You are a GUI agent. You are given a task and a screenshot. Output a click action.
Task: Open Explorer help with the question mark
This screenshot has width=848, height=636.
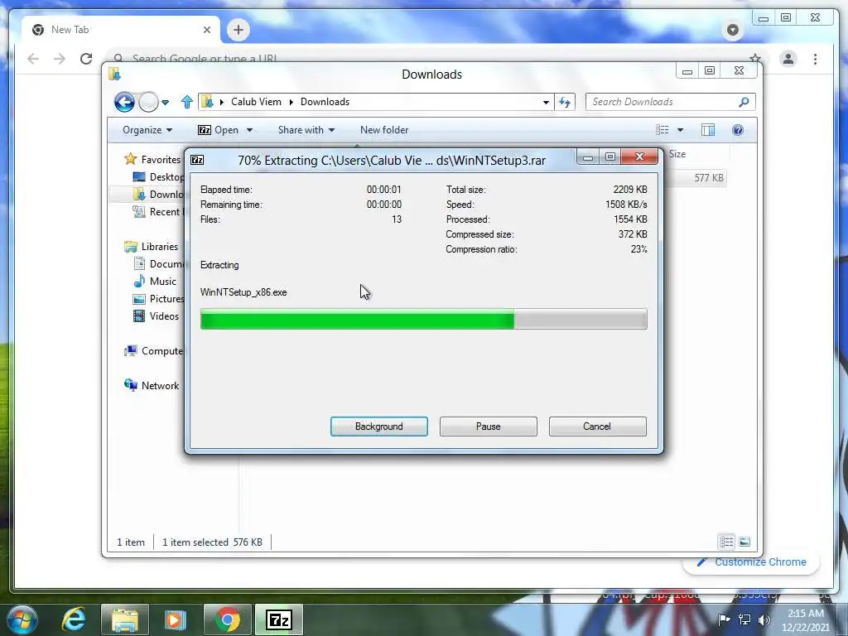738,130
